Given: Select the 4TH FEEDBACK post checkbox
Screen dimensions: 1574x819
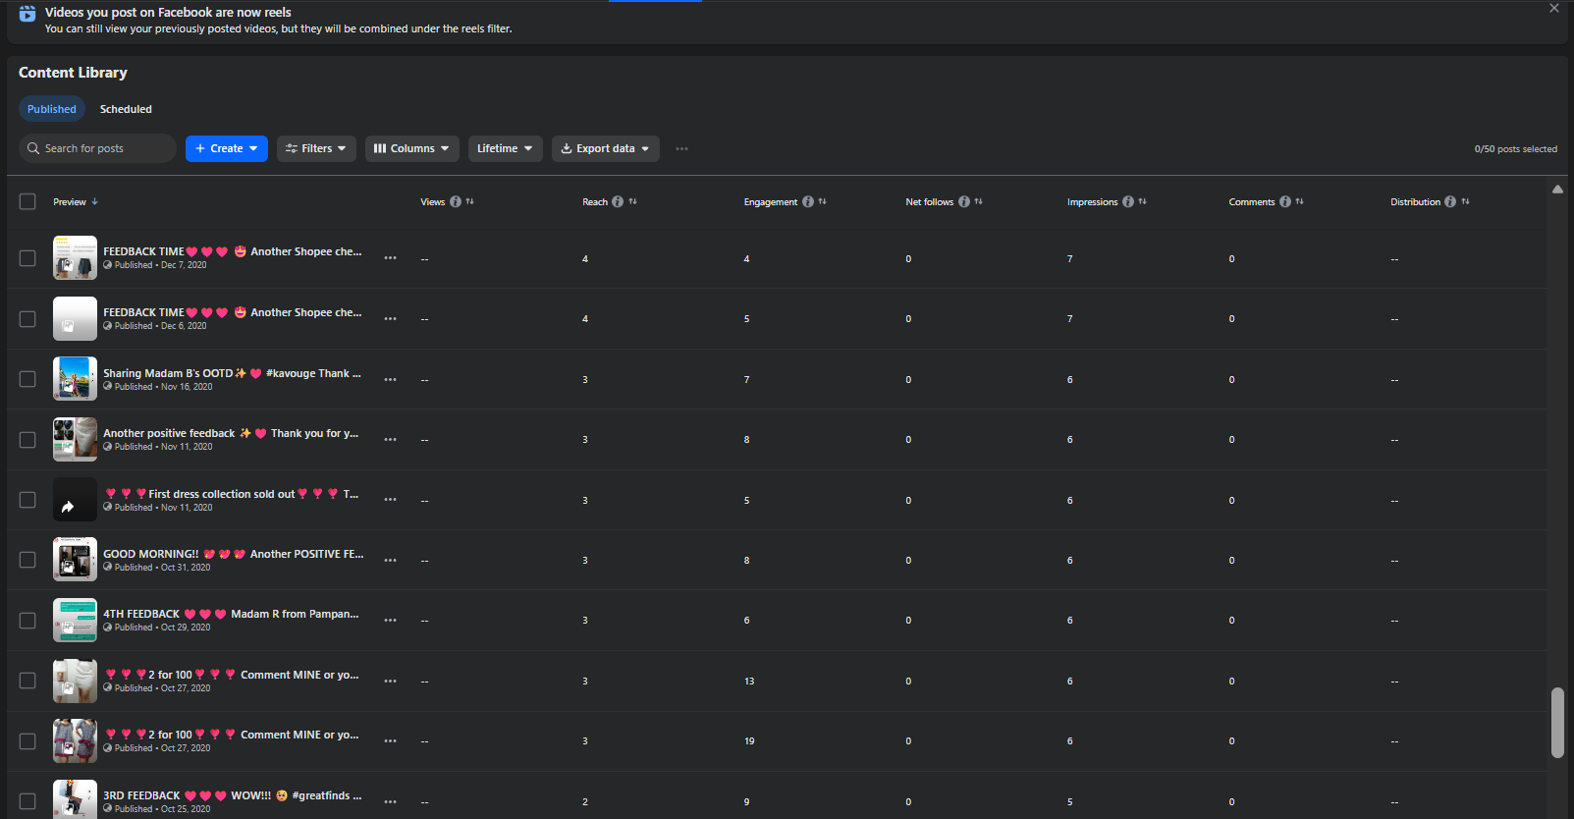Looking at the screenshot, I should click(x=27, y=621).
